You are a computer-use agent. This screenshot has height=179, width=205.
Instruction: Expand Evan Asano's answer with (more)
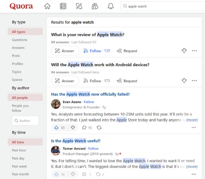192,120
